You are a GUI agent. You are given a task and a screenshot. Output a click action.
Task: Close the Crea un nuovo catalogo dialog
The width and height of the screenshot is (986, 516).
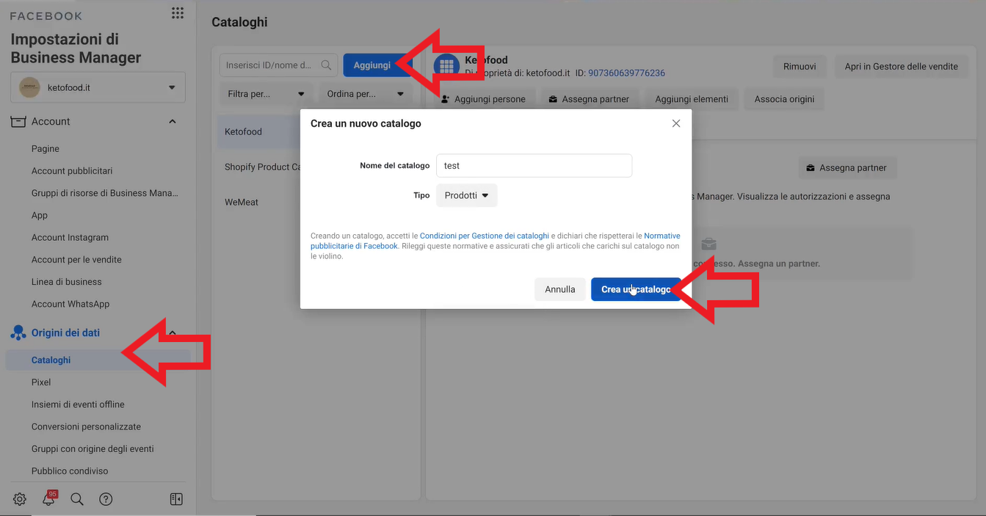(x=676, y=123)
